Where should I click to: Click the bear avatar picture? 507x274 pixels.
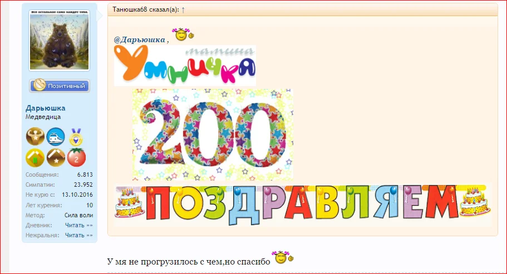click(59, 41)
